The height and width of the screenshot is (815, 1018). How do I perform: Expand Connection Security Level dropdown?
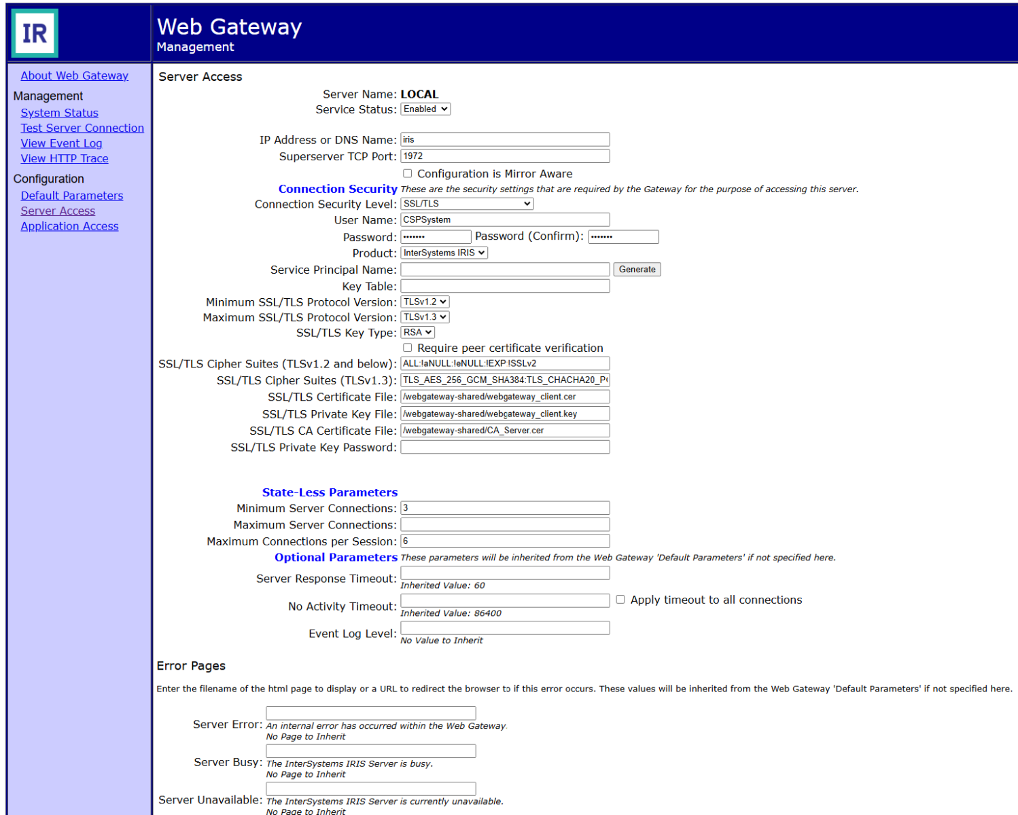pyautogui.click(x=467, y=204)
